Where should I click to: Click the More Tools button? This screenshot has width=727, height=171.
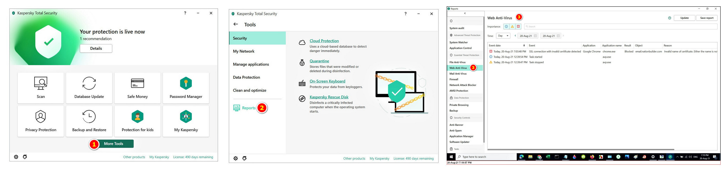[x=114, y=144]
